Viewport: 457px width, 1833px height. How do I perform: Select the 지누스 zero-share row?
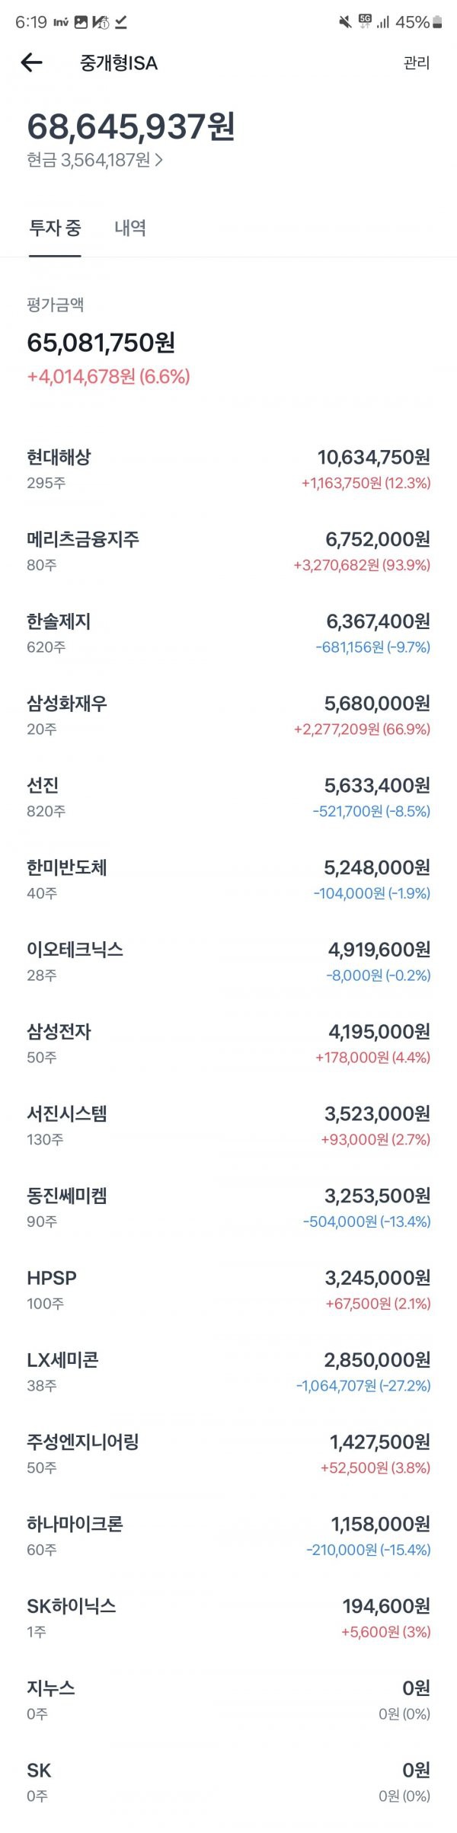point(228,1700)
